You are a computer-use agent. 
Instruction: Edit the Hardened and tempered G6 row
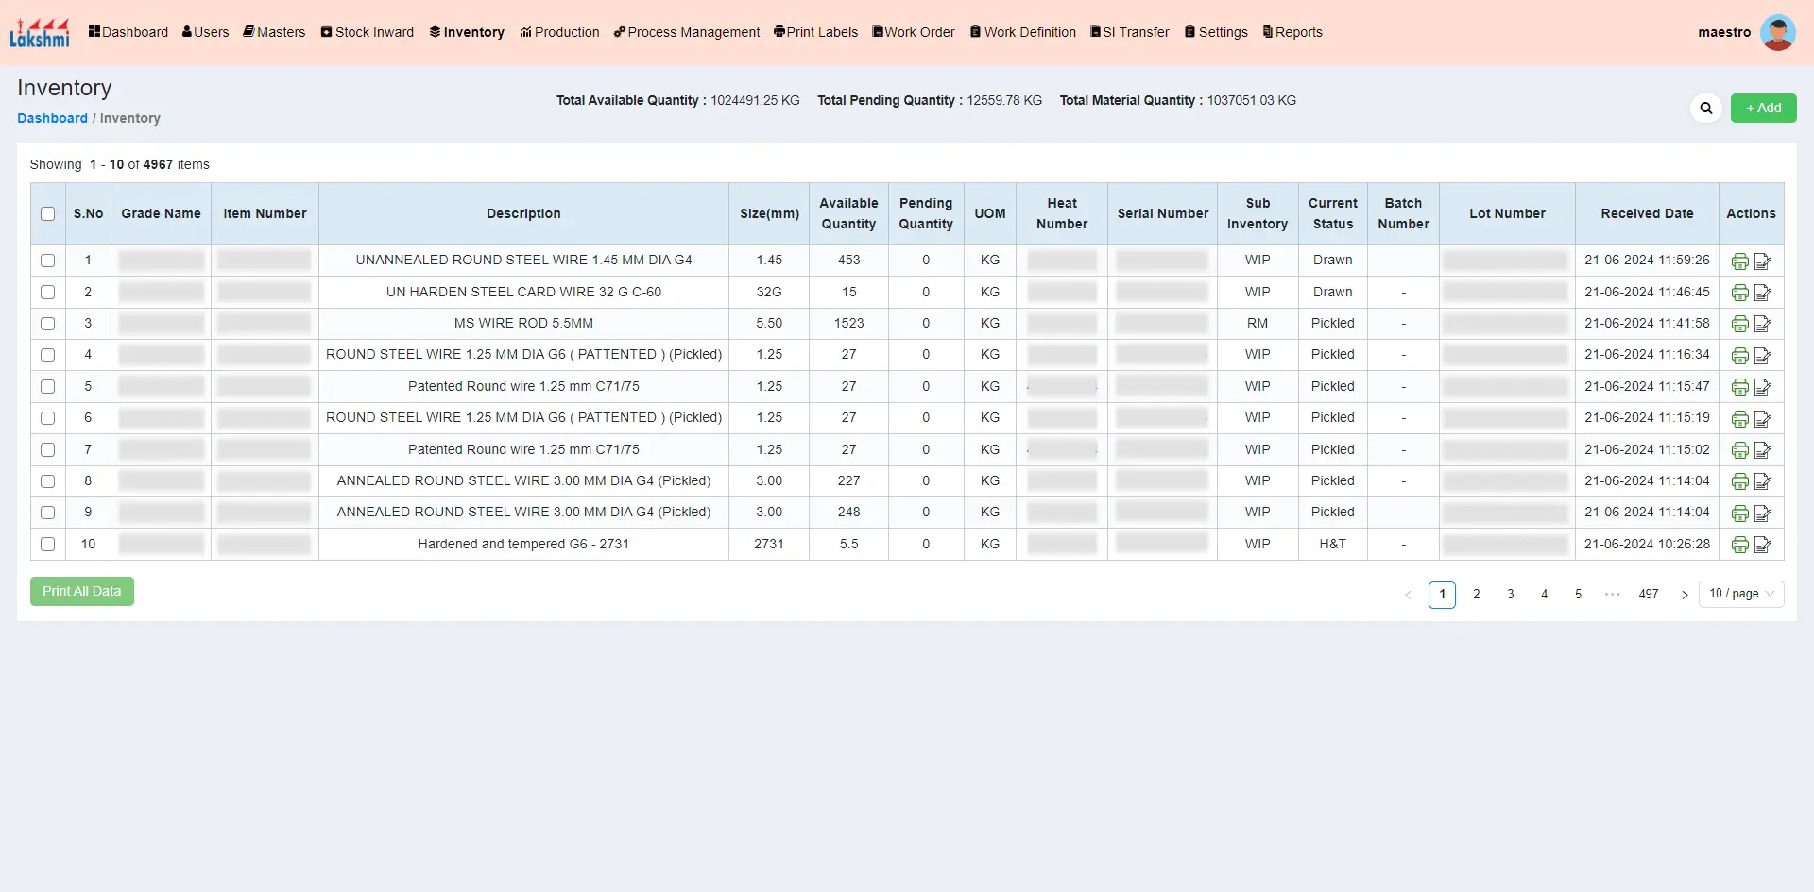point(1762,545)
